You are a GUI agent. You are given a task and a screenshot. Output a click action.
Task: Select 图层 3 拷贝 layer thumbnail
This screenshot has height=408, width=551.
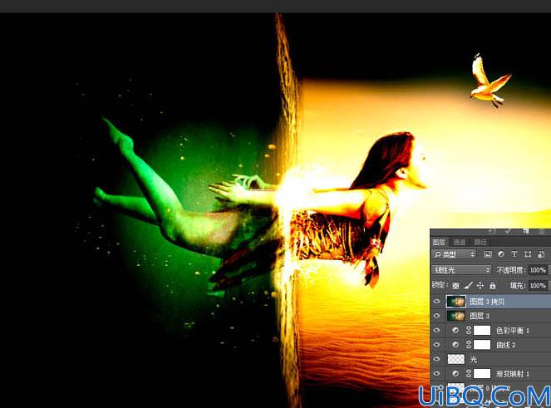coord(455,302)
